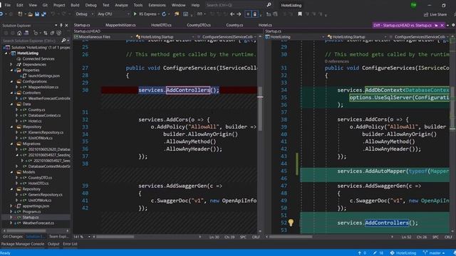Pin the Solution Explorer panel

61,26
